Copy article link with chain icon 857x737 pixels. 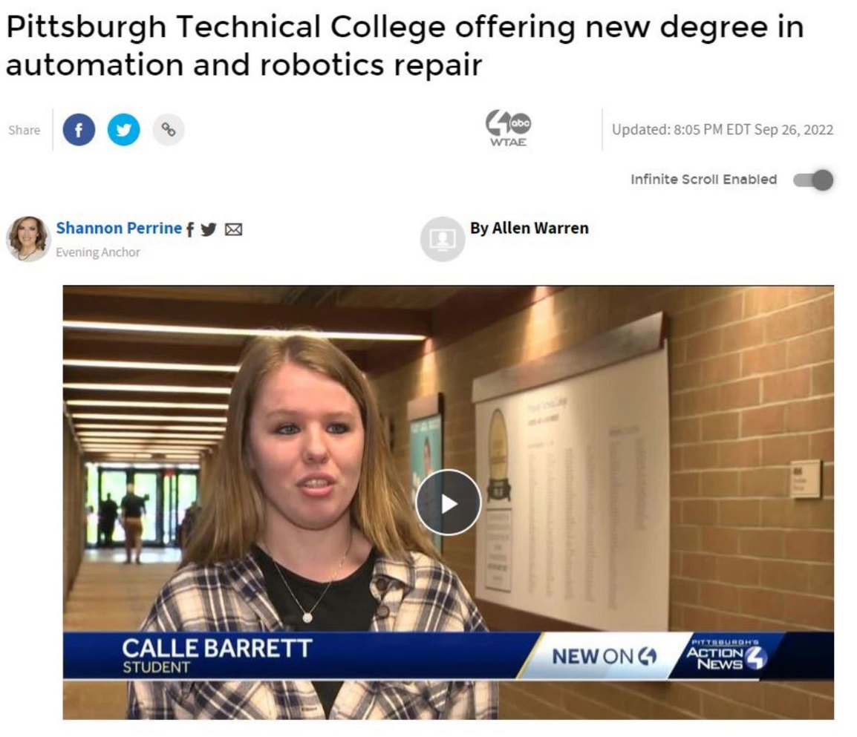(x=169, y=130)
